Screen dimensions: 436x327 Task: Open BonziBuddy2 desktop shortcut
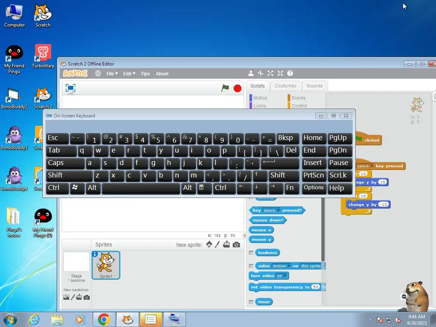coord(14,98)
